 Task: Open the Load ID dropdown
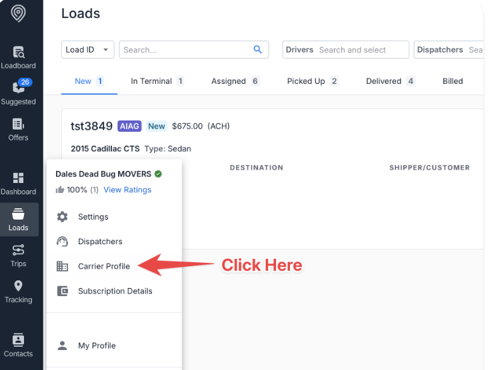88,50
